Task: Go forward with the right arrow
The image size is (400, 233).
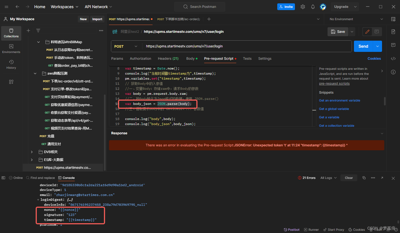Action: [x=27, y=7]
